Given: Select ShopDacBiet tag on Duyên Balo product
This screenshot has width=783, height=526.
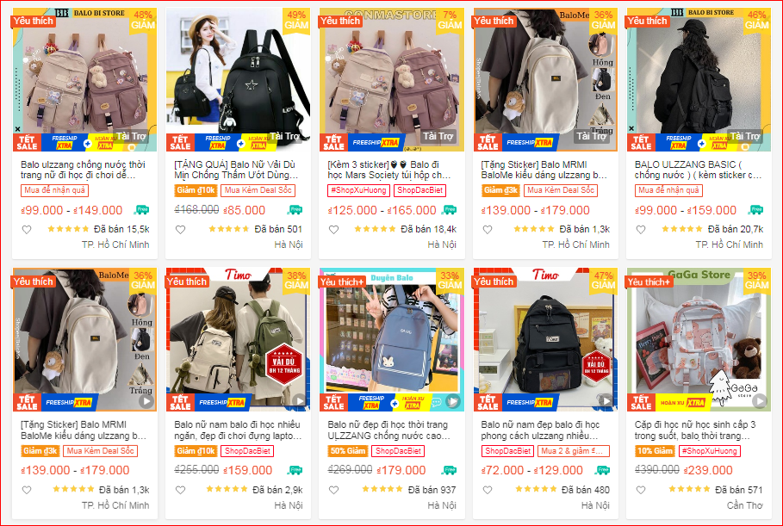Looking at the screenshot, I should tap(398, 451).
